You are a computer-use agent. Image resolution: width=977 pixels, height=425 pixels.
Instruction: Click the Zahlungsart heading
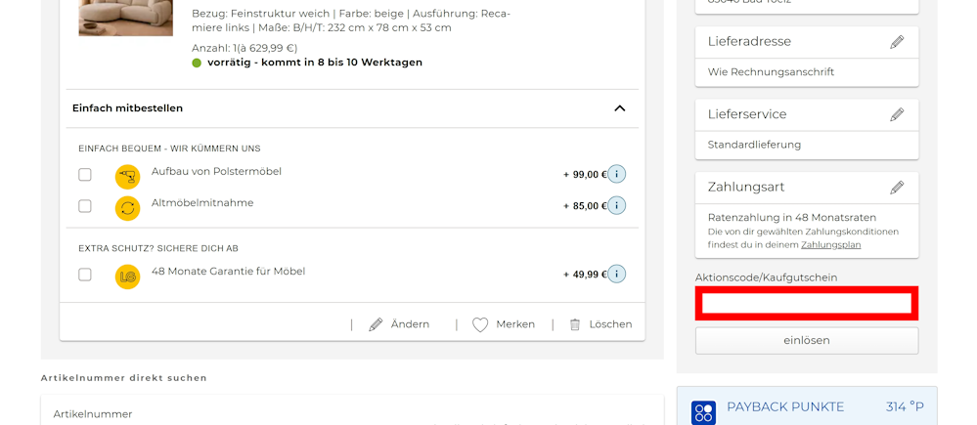tap(746, 188)
